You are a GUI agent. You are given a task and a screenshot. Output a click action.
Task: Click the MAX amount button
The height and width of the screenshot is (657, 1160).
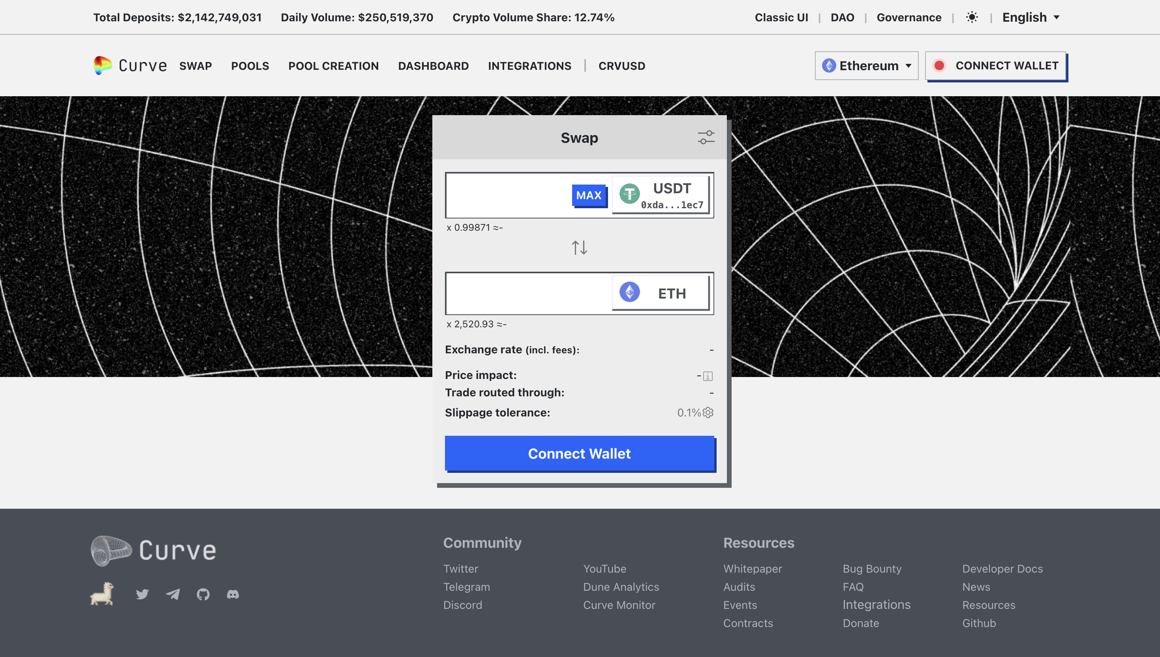coord(589,195)
